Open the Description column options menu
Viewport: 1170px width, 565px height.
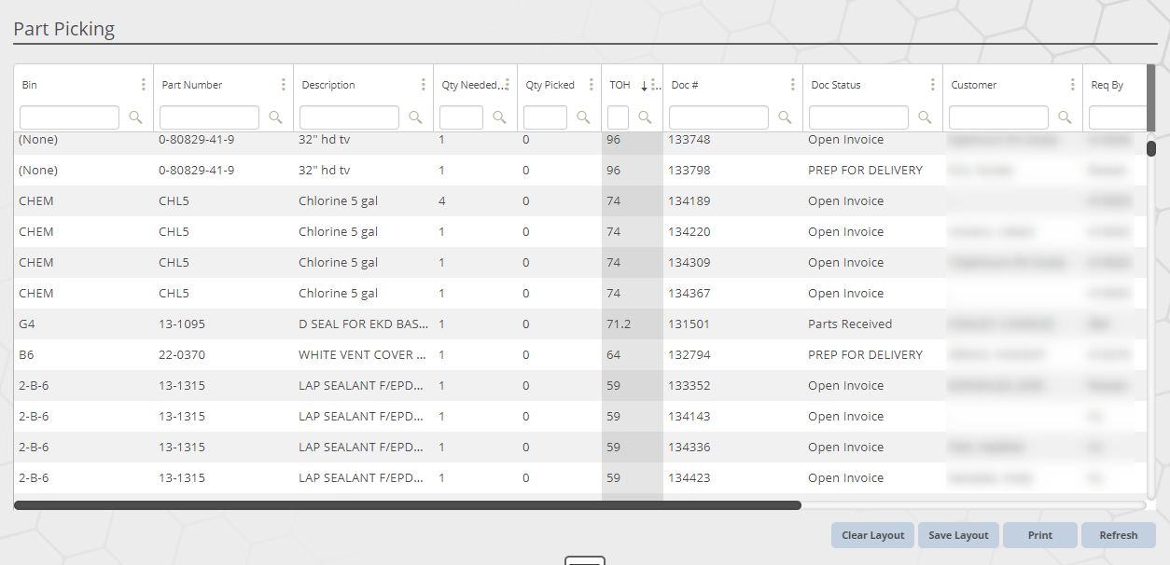click(x=424, y=85)
